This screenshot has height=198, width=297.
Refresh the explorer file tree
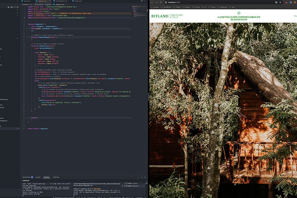pyautogui.click(x=14, y=7)
